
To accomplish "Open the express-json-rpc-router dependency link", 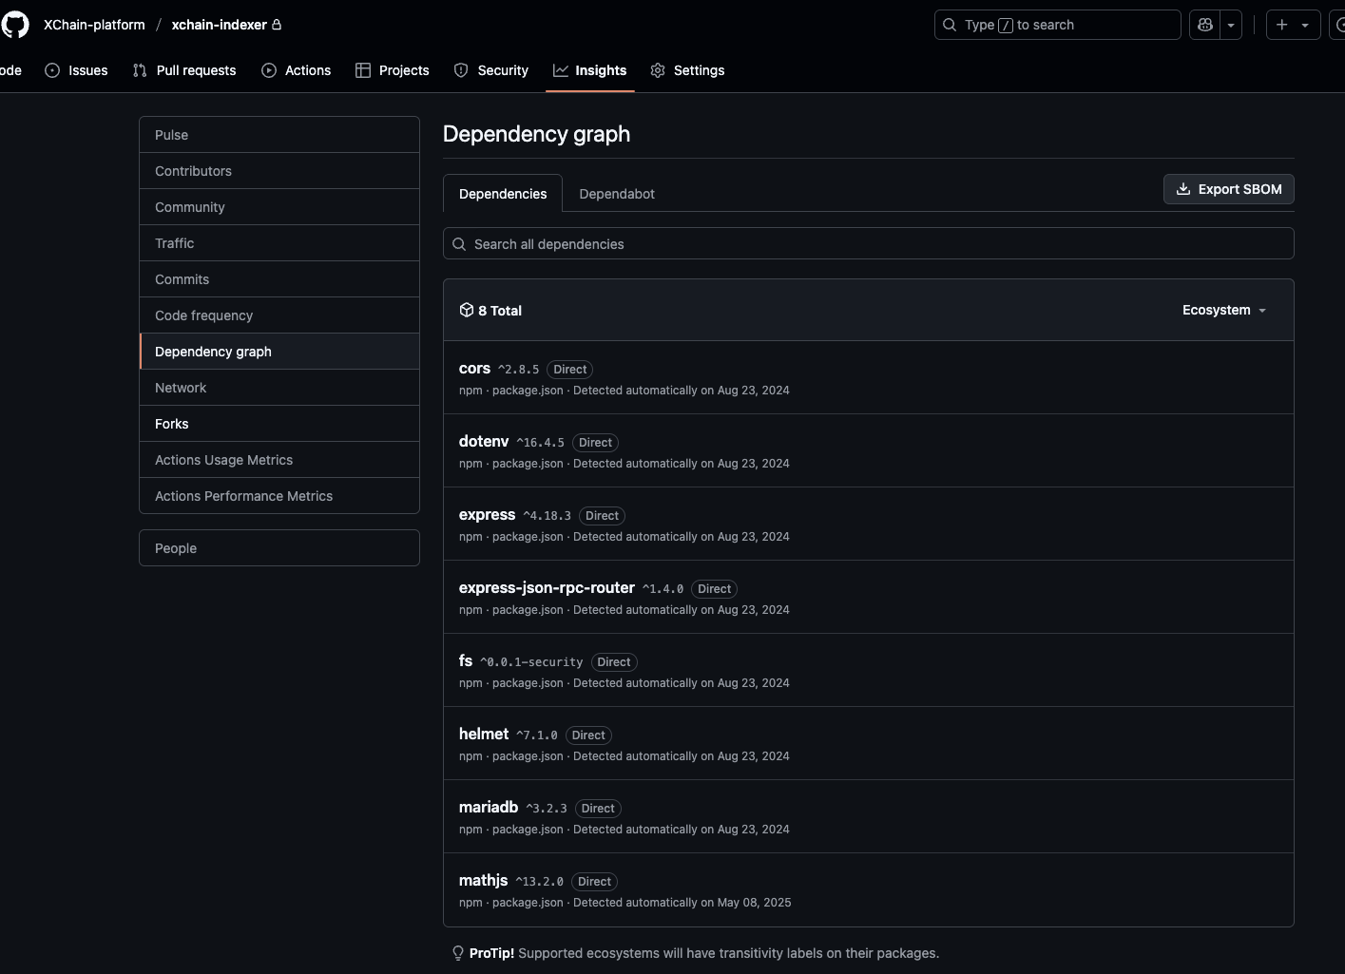I will point(547,588).
